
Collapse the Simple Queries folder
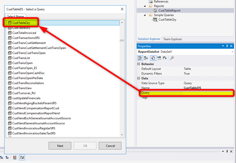(x=145, y=15)
